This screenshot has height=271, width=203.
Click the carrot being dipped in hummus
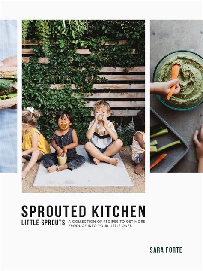click(173, 81)
